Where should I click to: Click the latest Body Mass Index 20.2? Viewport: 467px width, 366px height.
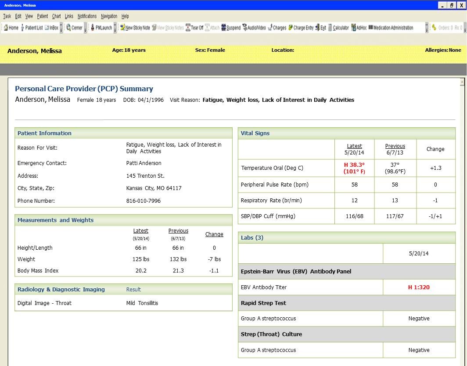point(141,271)
